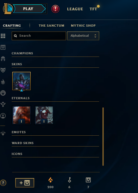Go to the TFT section
Screen dimensions: 138x193
tap(93, 9)
